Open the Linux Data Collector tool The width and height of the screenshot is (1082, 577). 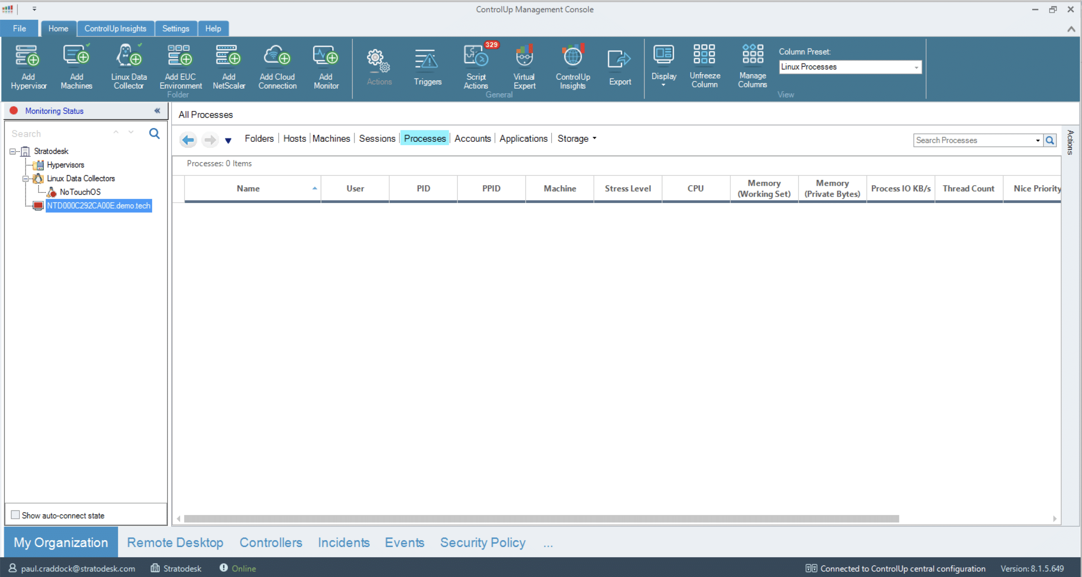(x=129, y=67)
